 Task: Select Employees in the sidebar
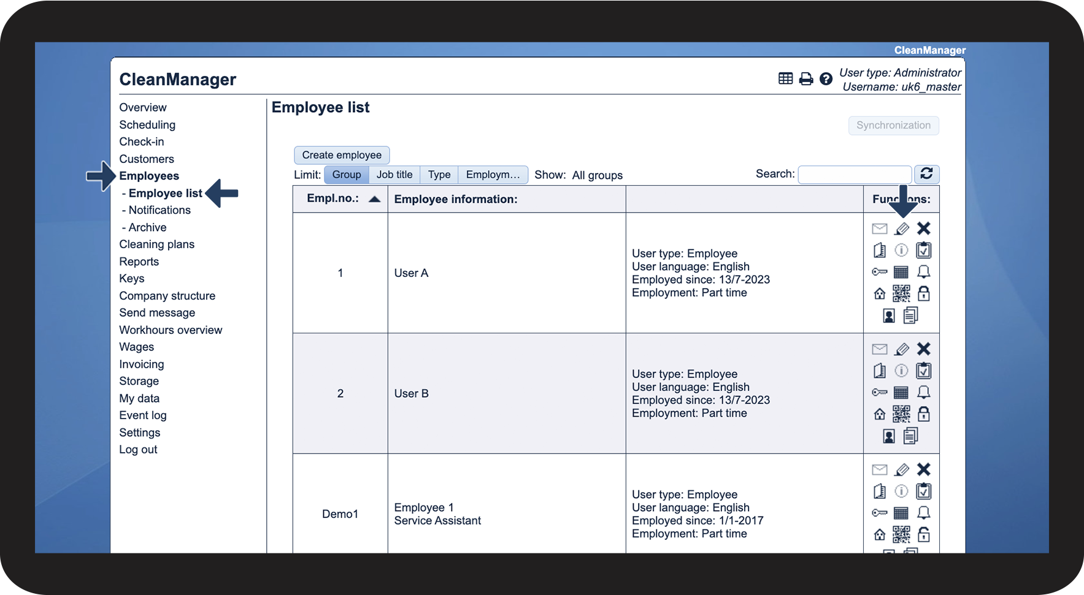tap(149, 176)
